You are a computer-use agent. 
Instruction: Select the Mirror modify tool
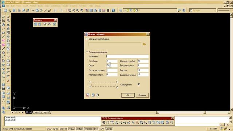(8, 25)
